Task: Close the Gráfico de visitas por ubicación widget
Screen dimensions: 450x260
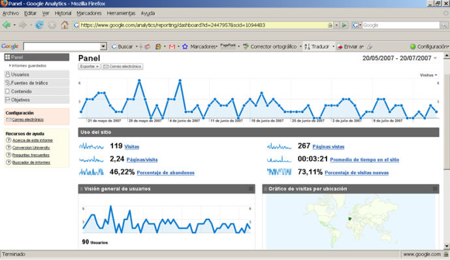Action: pyautogui.click(x=435, y=189)
